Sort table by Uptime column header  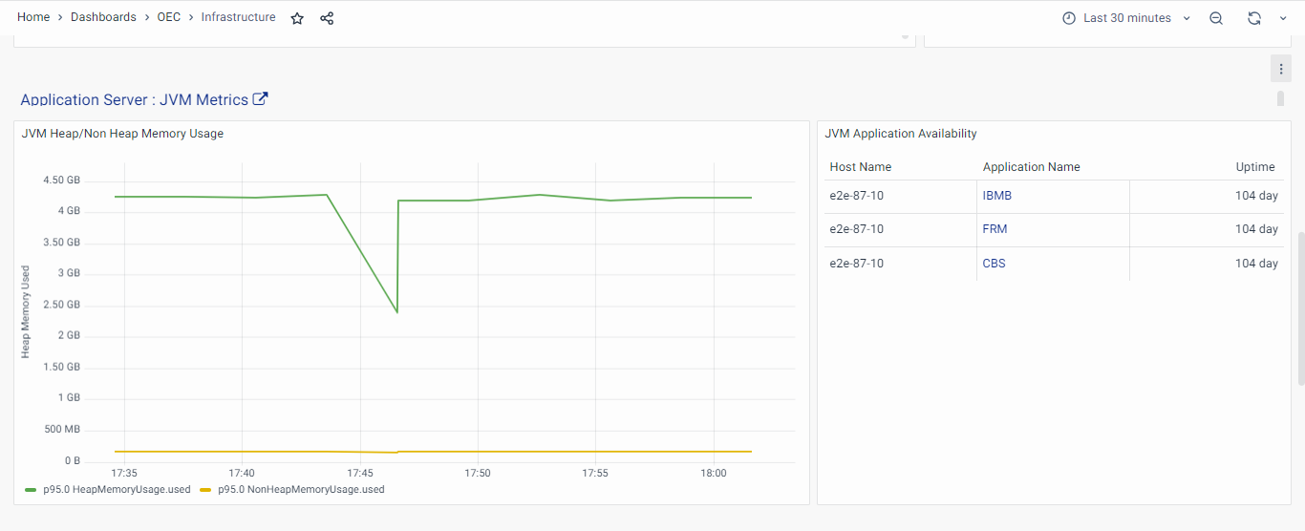point(1254,167)
